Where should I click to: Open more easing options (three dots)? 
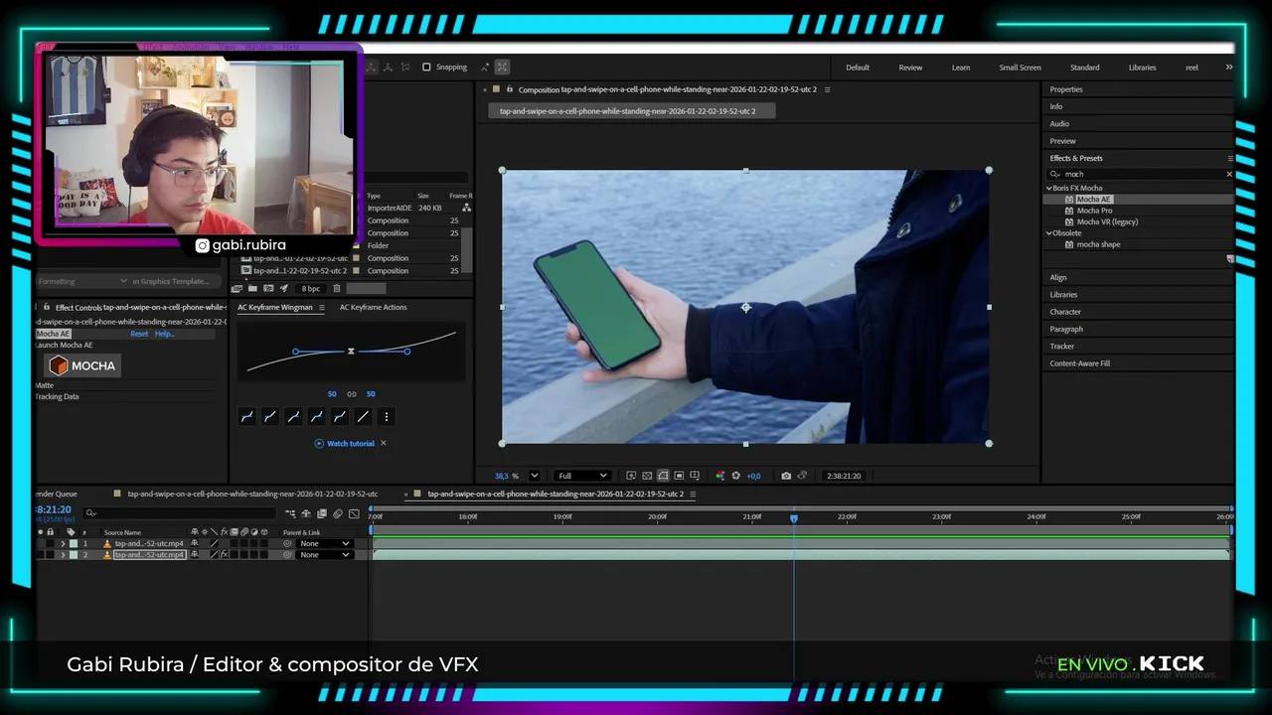tap(387, 417)
